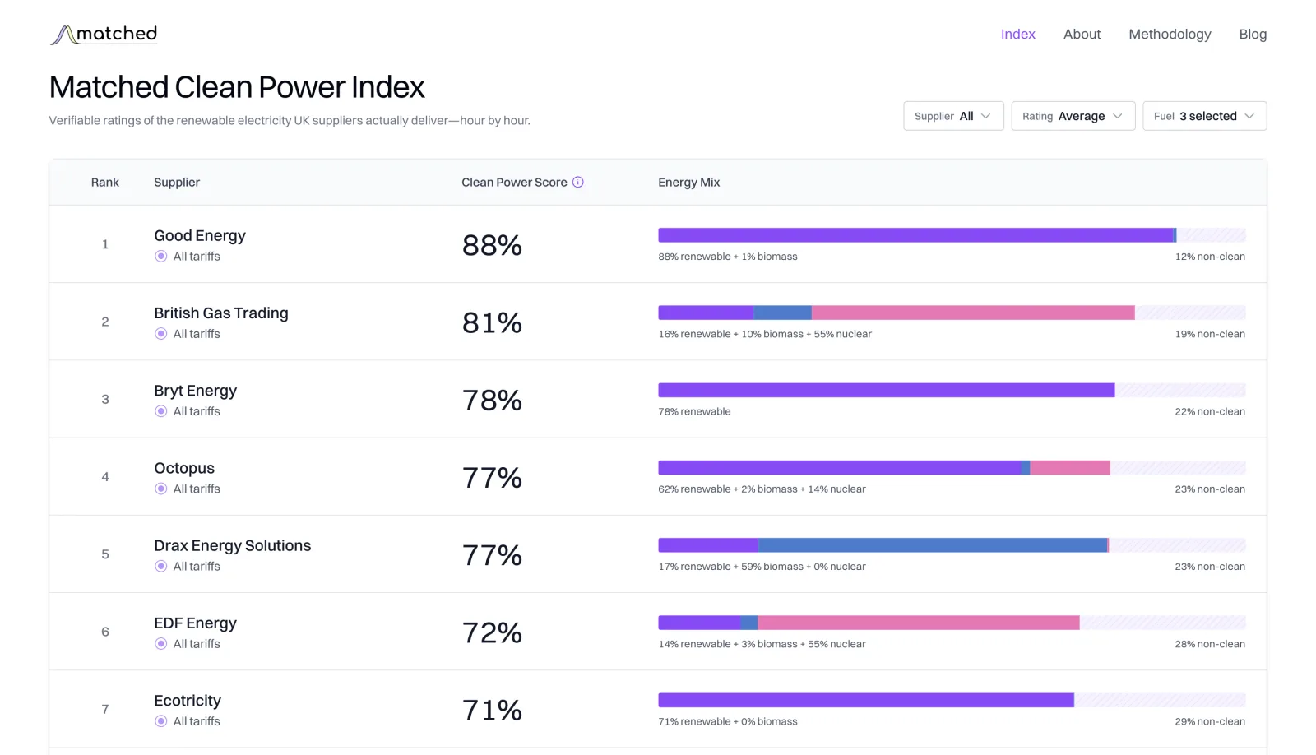Screen dimensions: 1316x755
Task: Open the Fuel 3 selected dropdown
Action: click(x=1205, y=116)
